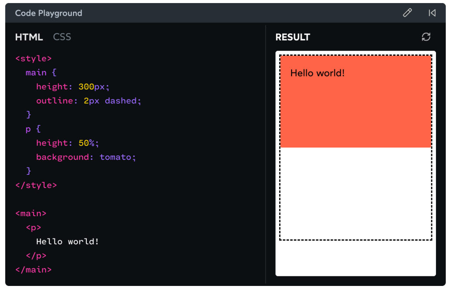Click the Code Playground title
This screenshot has width=451, height=289.
click(x=48, y=13)
